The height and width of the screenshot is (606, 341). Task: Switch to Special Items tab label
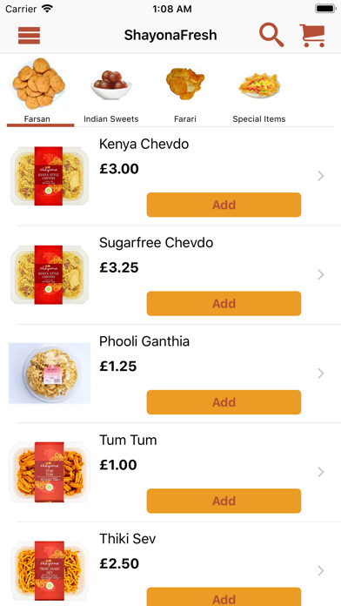[259, 119]
